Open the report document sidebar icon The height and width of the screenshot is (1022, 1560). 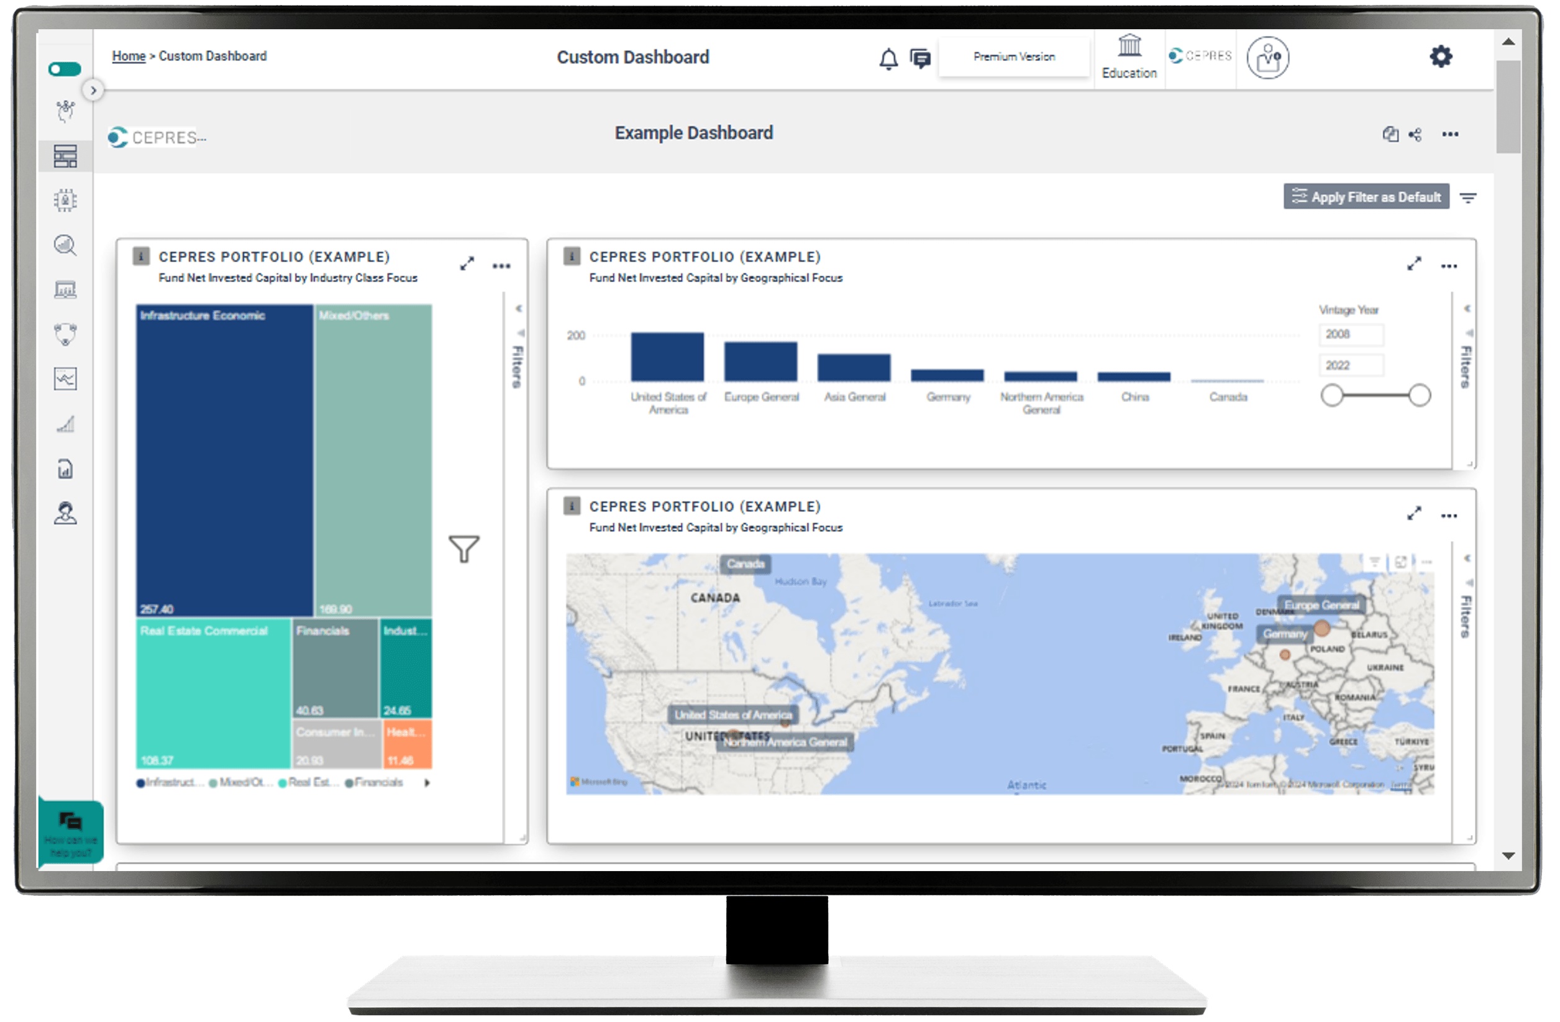pyautogui.click(x=65, y=469)
